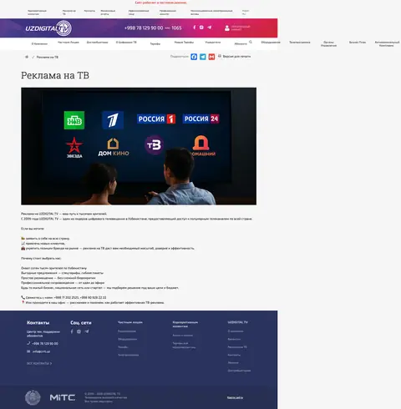This screenshot has width=401, height=409.
Task: Click footer info email address
Action: point(41,351)
